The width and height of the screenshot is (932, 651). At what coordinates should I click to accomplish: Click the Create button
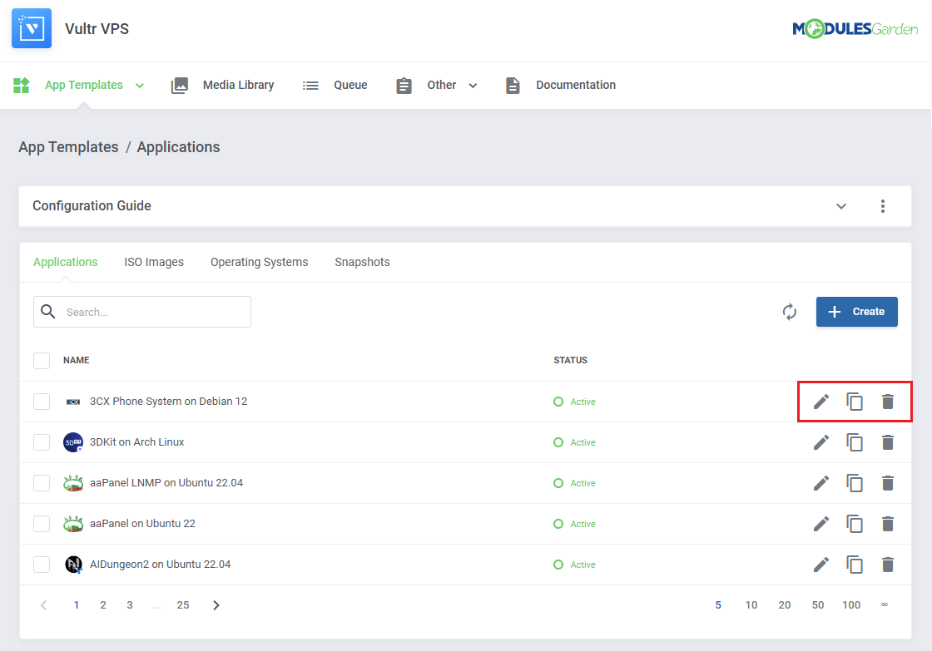856,312
